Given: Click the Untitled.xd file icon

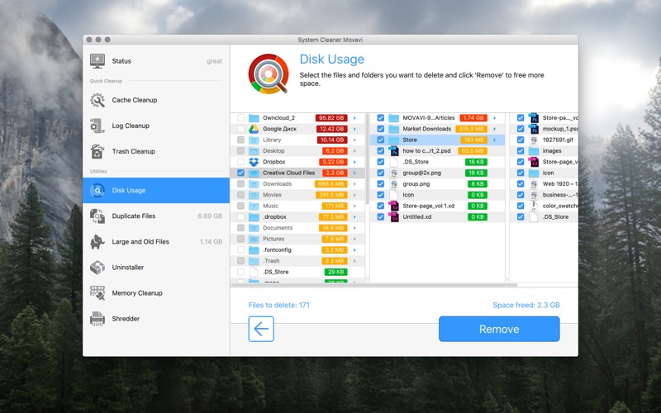Looking at the screenshot, I should 394,217.
